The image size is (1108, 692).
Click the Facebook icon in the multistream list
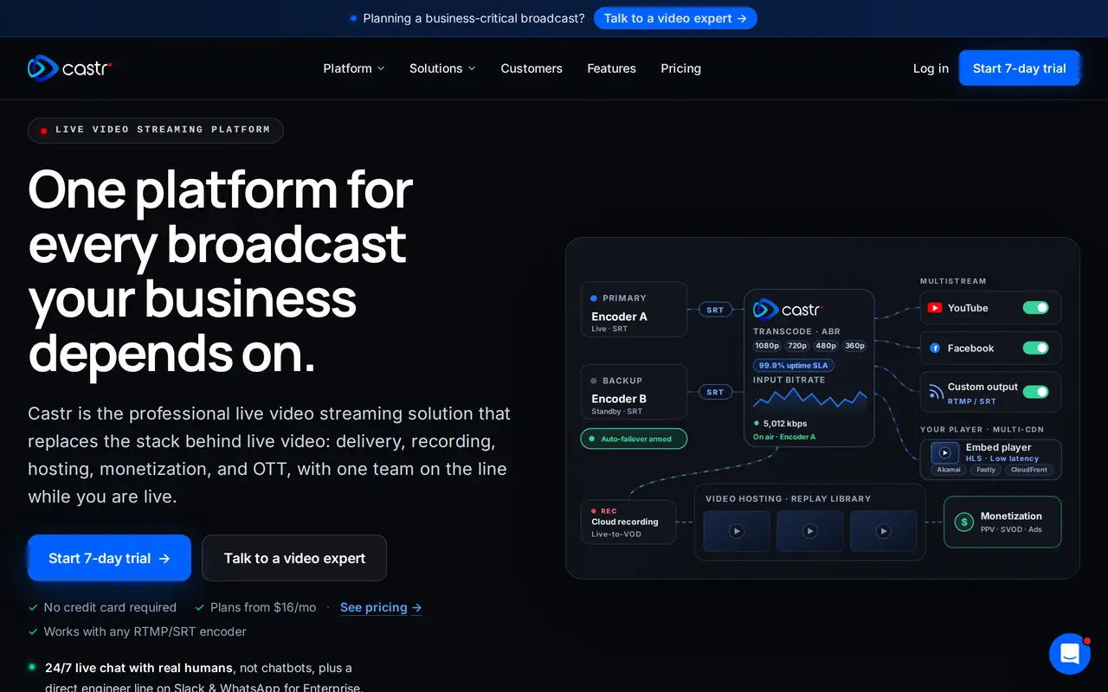[935, 348]
